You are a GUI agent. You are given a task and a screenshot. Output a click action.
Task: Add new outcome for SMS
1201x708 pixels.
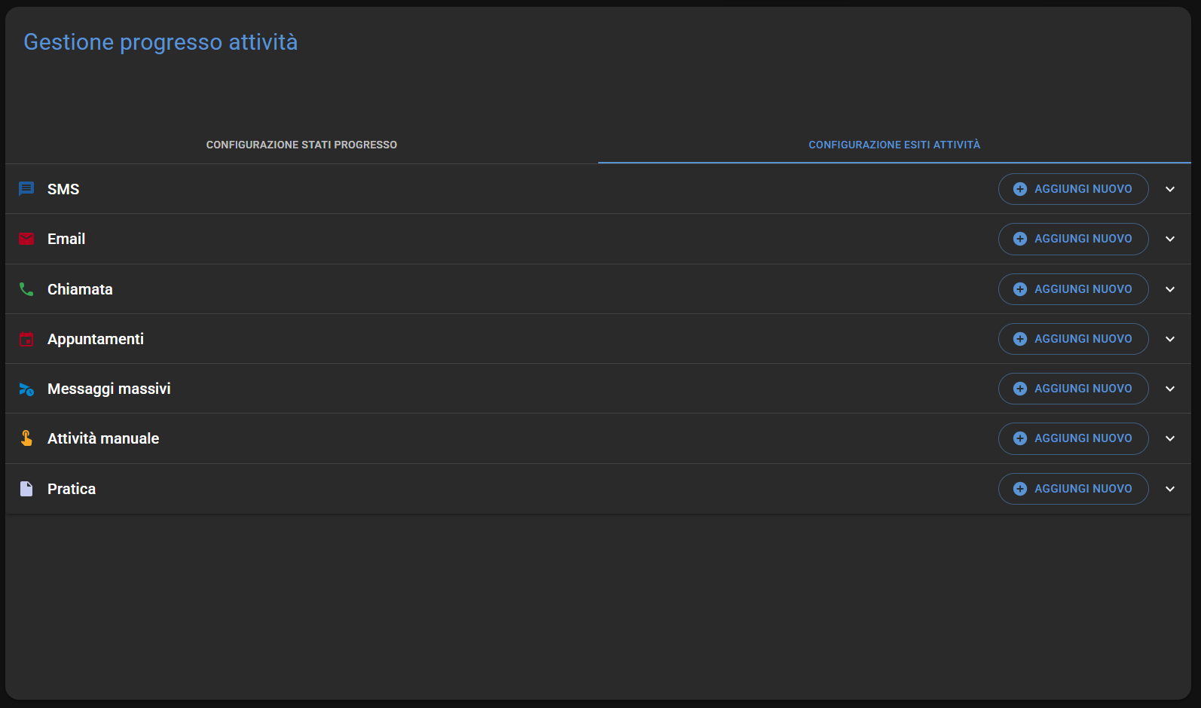tap(1073, 189)
